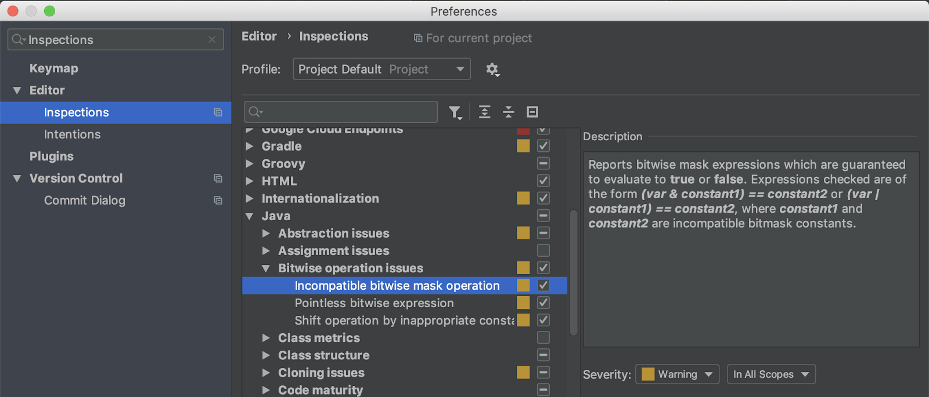This screenshot has height=397, width=929.
Task: Clear the Inspections search with X icon
Action: pyautogui.click(x=212, y=39)
